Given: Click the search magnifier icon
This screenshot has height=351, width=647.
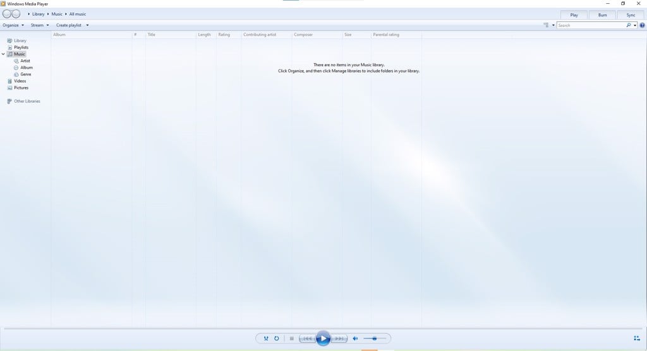Looking at the screenshot, I should (629, 25).
